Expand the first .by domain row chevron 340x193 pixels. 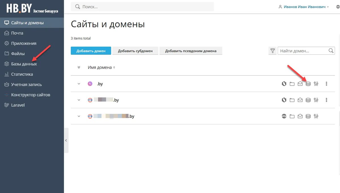(79, 84)
